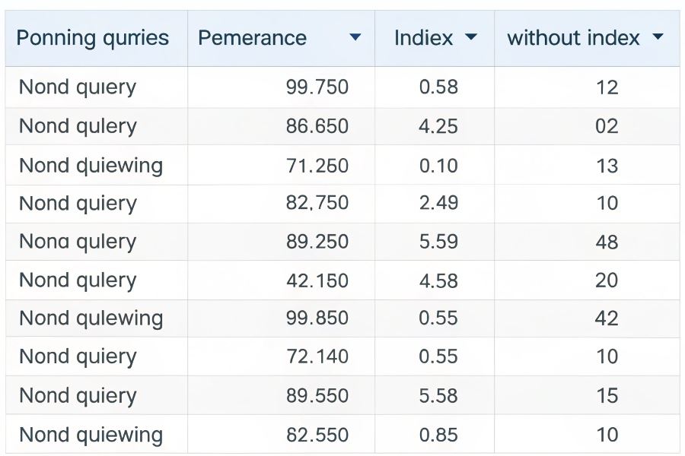
Task: Open the without index column dropdown
Action: point(658,37)
